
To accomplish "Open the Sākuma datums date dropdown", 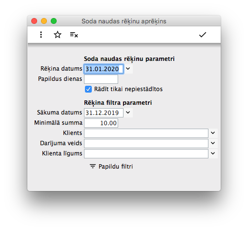I will tap(128, 113).
